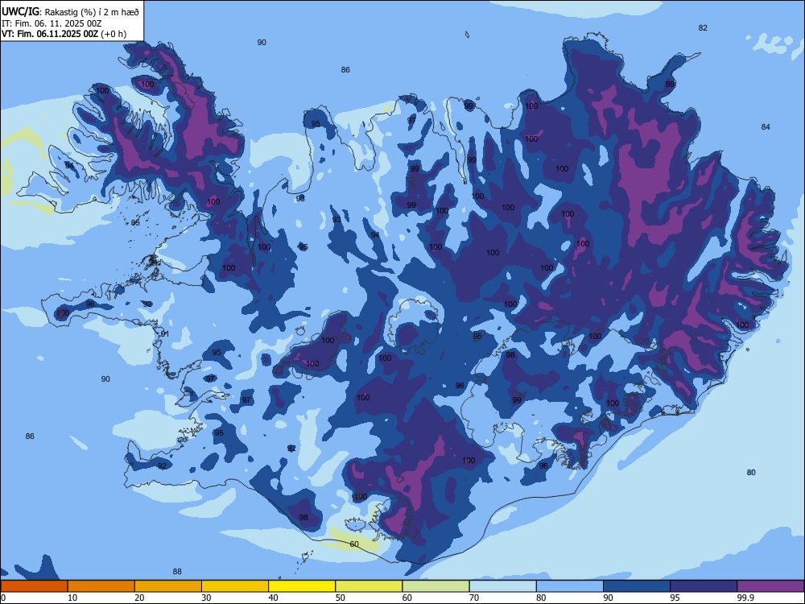This screenshot has width=805, height=604.
Task: Select the 80–90 sky blue legend swatch
Action: [x=570, y=586]
